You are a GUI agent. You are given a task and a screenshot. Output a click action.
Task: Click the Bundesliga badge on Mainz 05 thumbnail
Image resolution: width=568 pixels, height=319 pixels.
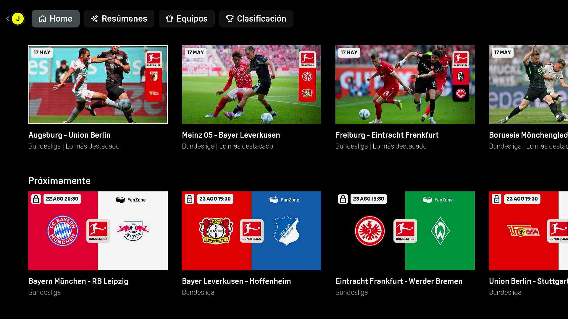[x=307, y=60]
